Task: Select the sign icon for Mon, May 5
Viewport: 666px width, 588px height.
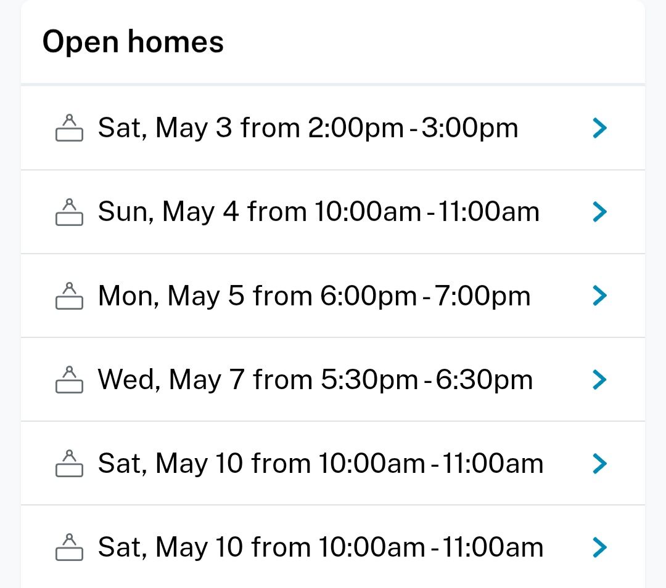Action: coord(69,296)
